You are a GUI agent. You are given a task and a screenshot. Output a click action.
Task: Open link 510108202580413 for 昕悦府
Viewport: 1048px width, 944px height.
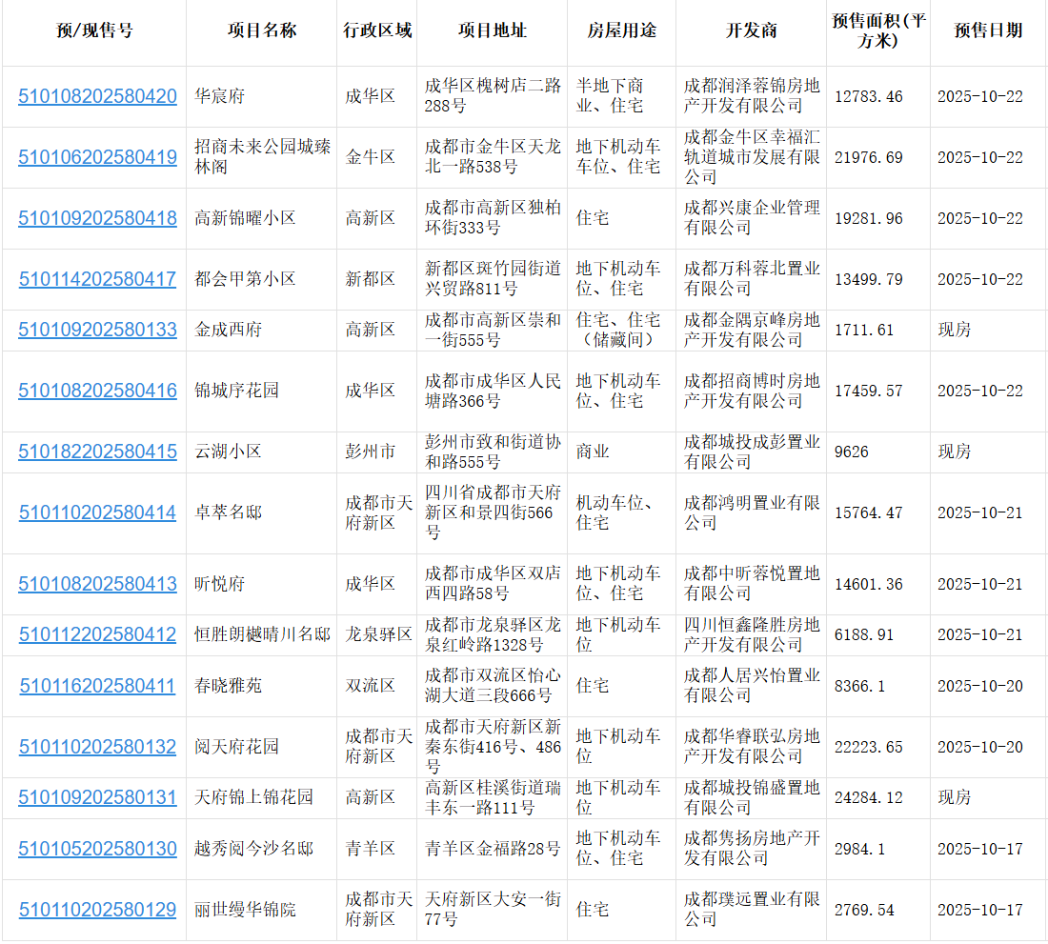click(x=97, y=584)
